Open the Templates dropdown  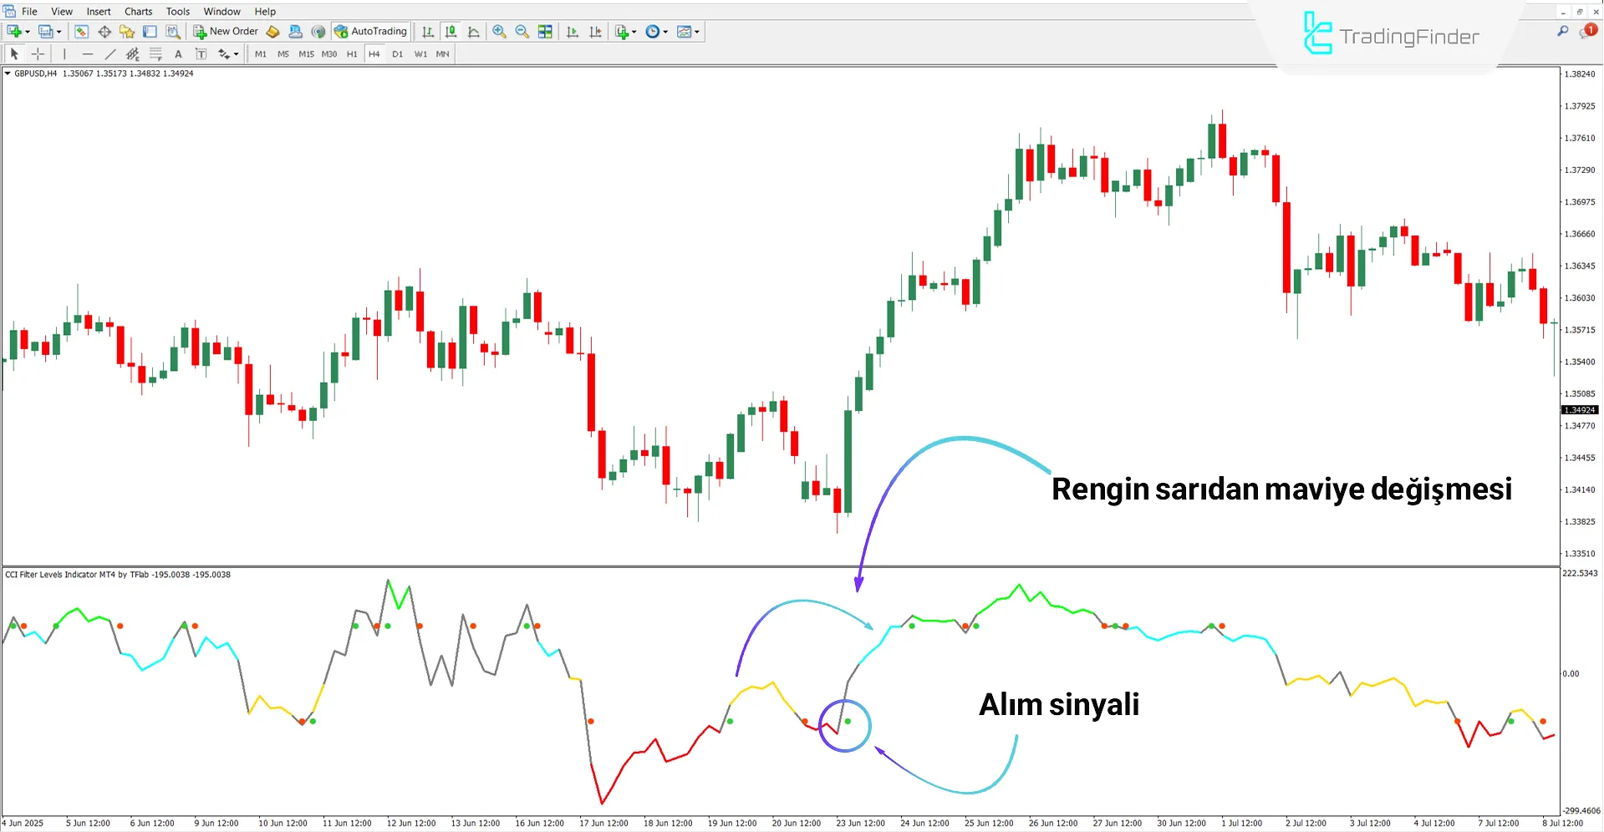tap(684, 31)
